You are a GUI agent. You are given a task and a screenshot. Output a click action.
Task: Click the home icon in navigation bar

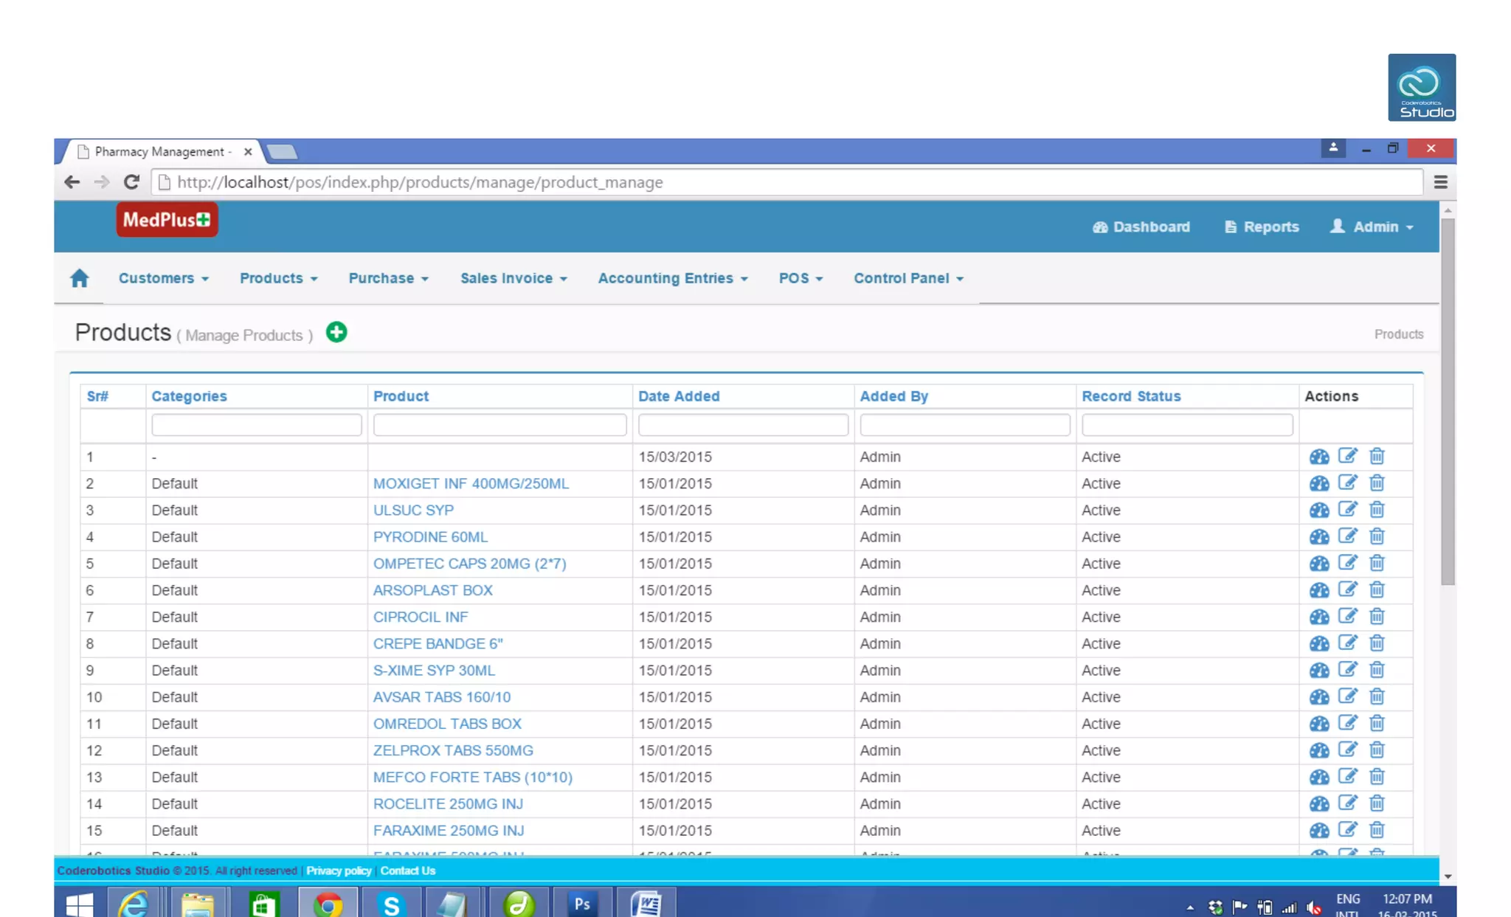coord(79,278)
